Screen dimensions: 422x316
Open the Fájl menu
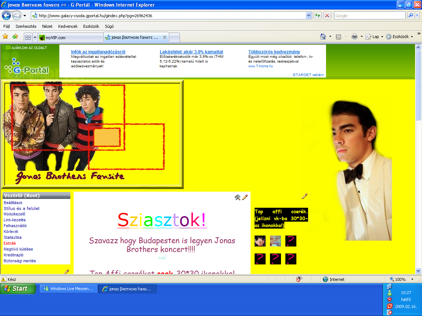point(7,26)
